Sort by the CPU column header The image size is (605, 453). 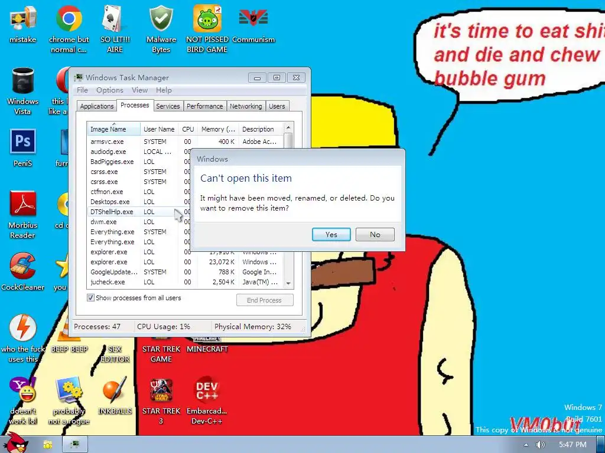[188, 129]
